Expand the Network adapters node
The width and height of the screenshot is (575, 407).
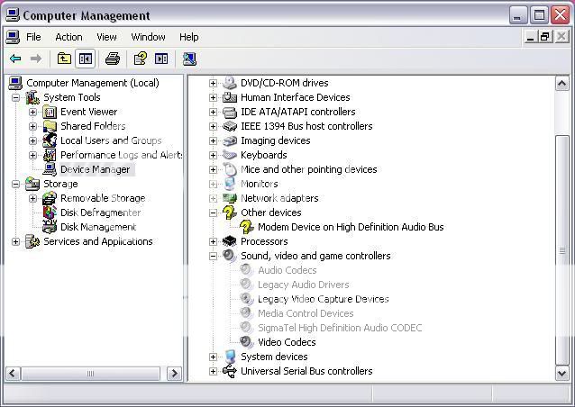(x=214, y=198)
